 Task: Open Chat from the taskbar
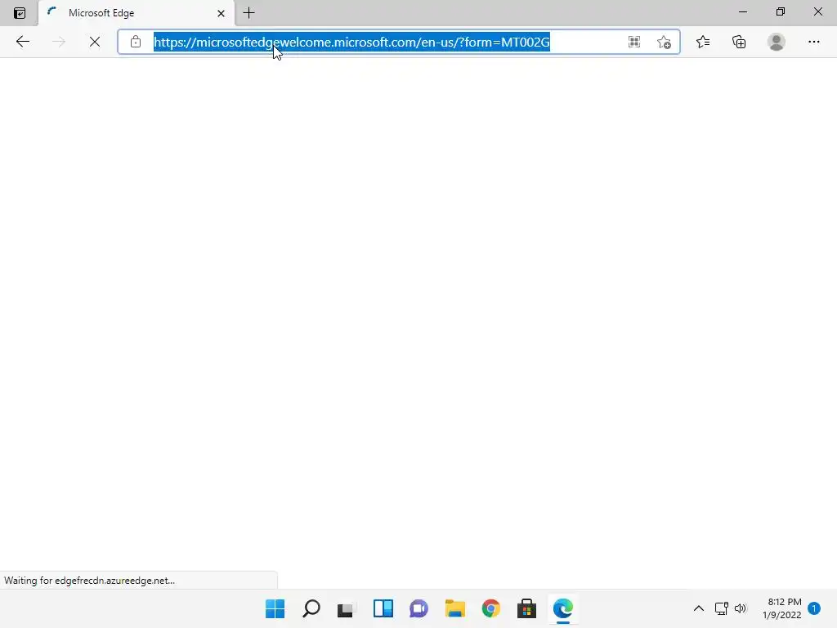pos(419,608)
